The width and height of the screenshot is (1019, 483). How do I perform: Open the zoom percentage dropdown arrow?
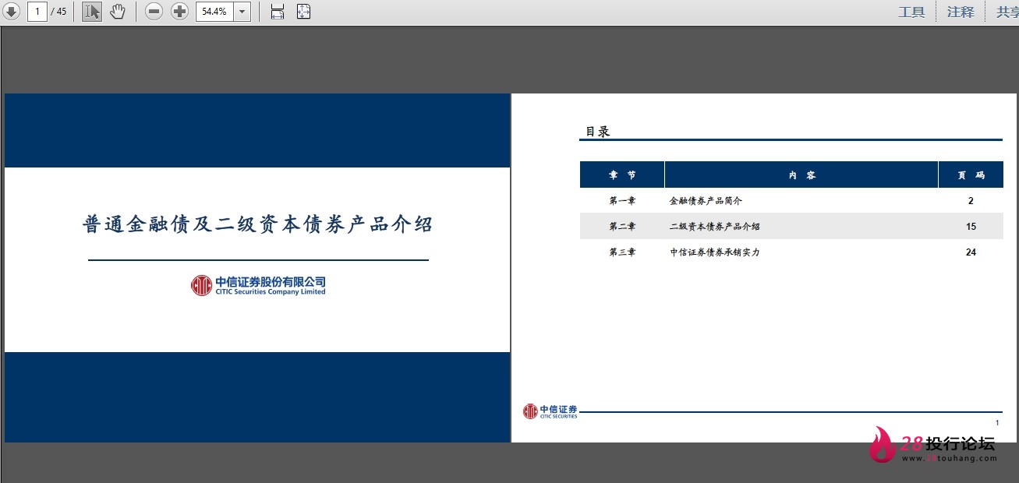(242, 12)
